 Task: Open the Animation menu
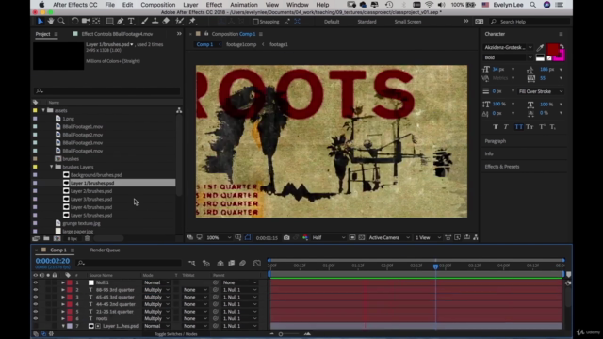coord(244,5)
